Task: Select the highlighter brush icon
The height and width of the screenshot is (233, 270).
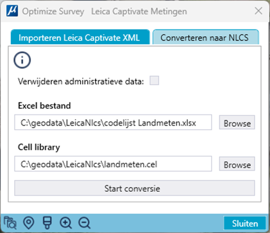Action: (x=47, y=223)
